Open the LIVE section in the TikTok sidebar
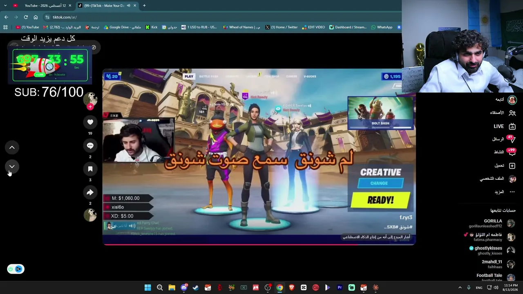 point(504,126)
